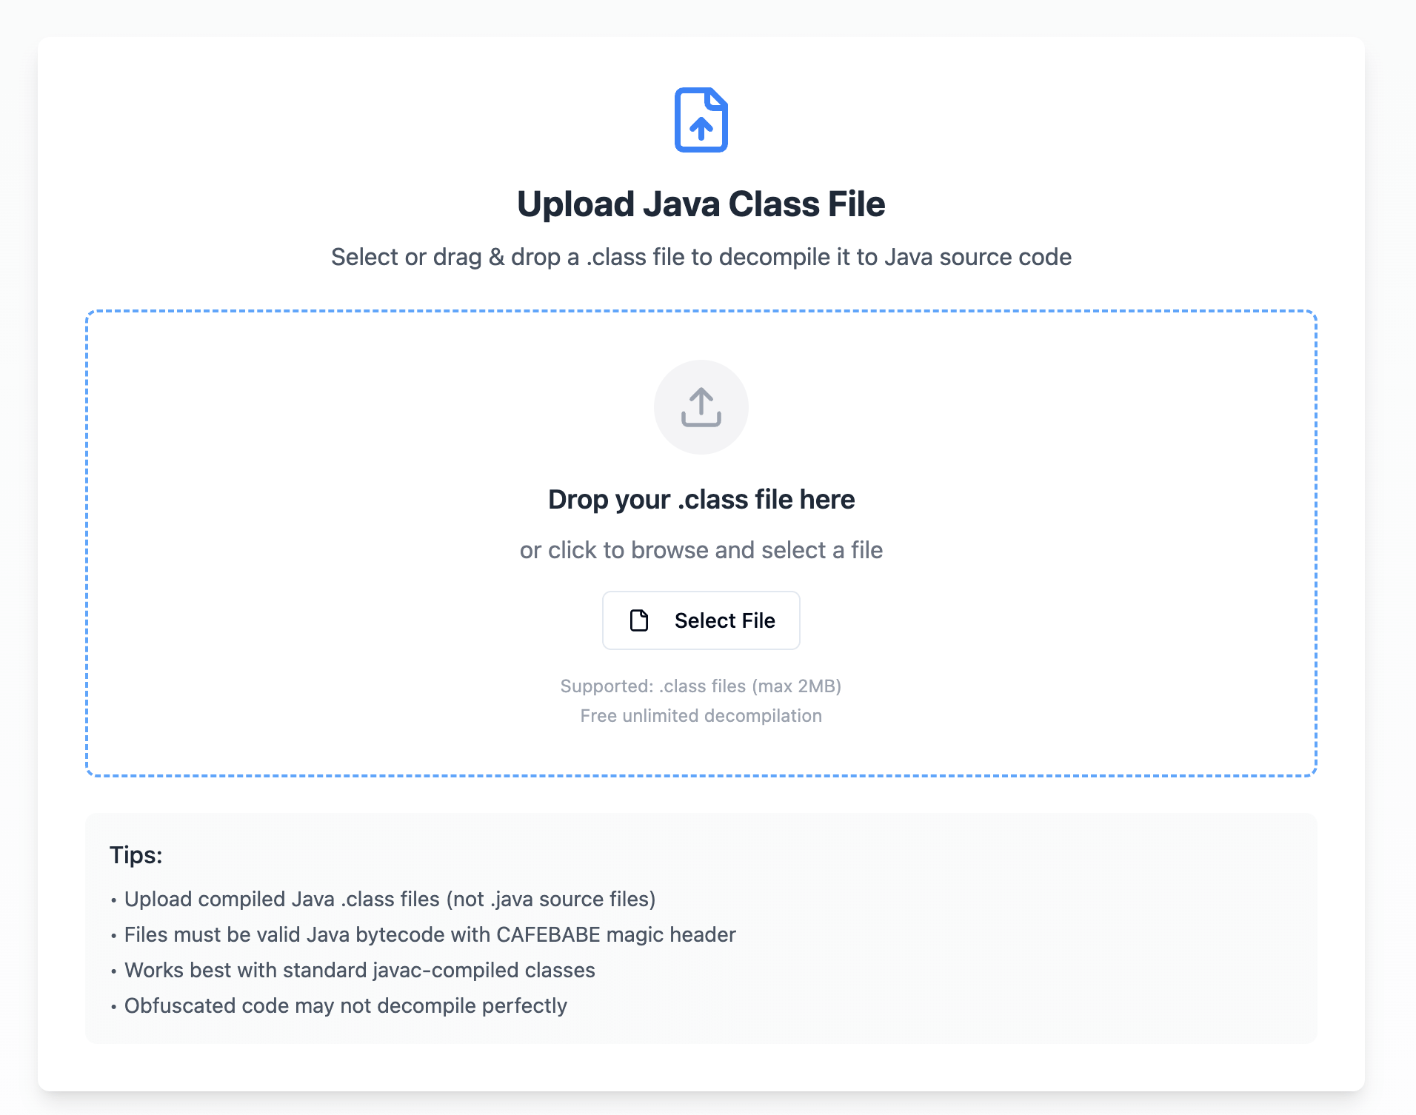The height and width of the screenshot is (1115, 1416).
Task: Click the tip mentioning CAFEBABE magic header
Action: pyautogui.click(x=430, y=934)
